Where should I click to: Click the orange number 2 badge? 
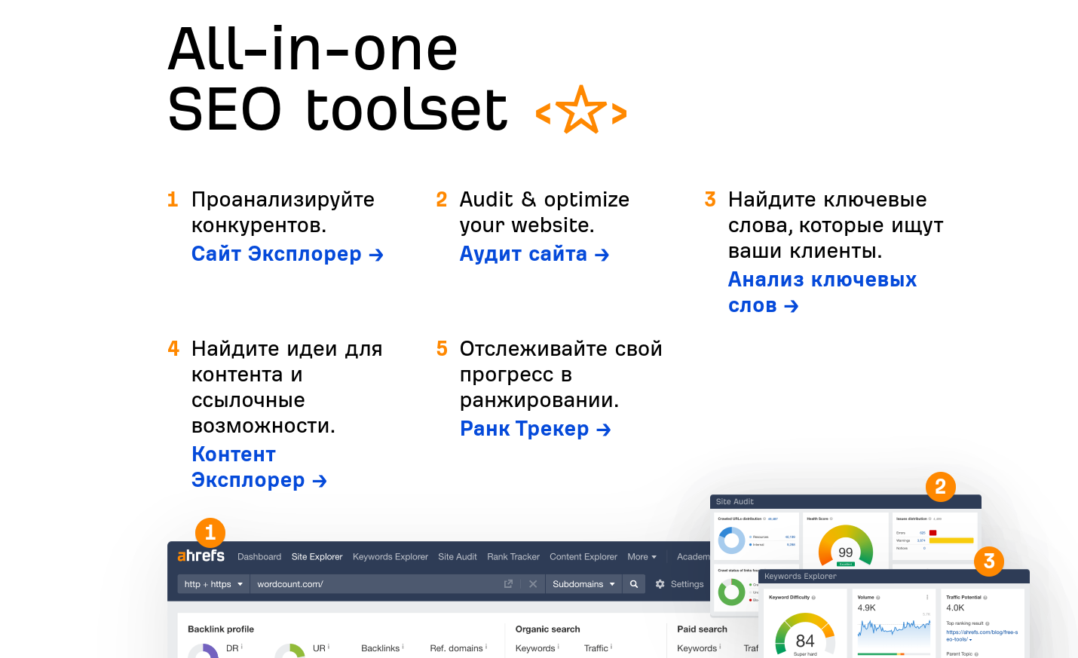940,487
